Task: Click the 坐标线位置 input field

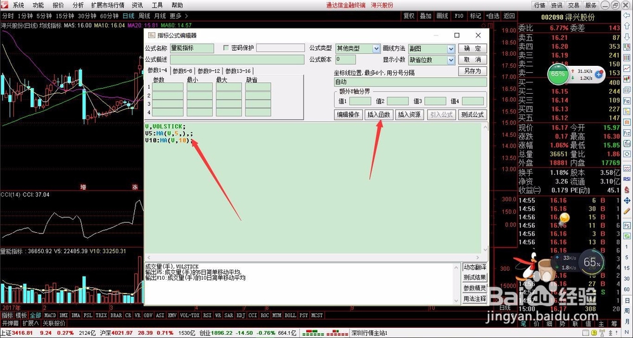Action: [410, 82]
